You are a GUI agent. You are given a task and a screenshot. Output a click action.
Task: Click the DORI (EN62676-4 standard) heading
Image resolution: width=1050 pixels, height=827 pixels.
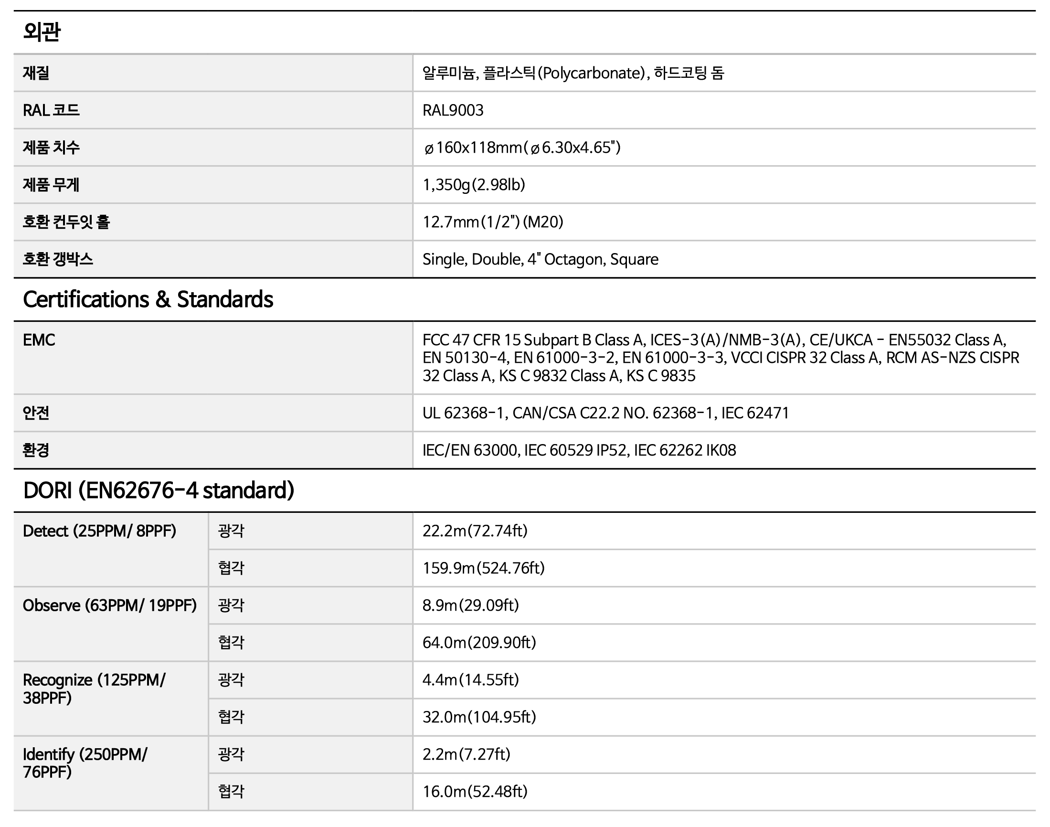point(159,490)
